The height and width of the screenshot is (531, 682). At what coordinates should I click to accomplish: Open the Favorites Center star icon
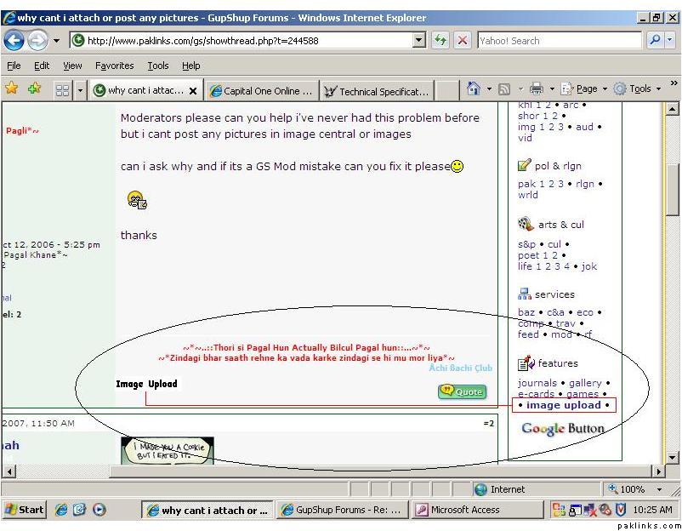point(12,89)
